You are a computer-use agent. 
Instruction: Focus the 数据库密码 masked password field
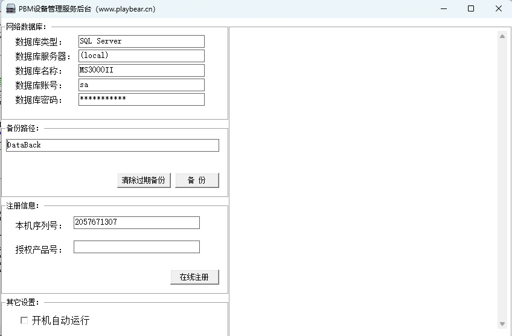click(x=141, y=99)
